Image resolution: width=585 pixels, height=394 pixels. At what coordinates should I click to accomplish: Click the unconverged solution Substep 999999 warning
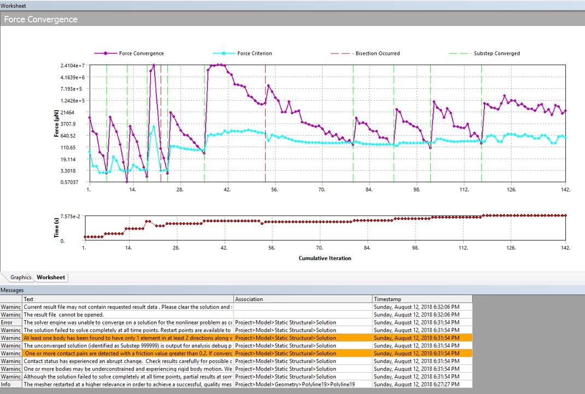pos(128,346)
